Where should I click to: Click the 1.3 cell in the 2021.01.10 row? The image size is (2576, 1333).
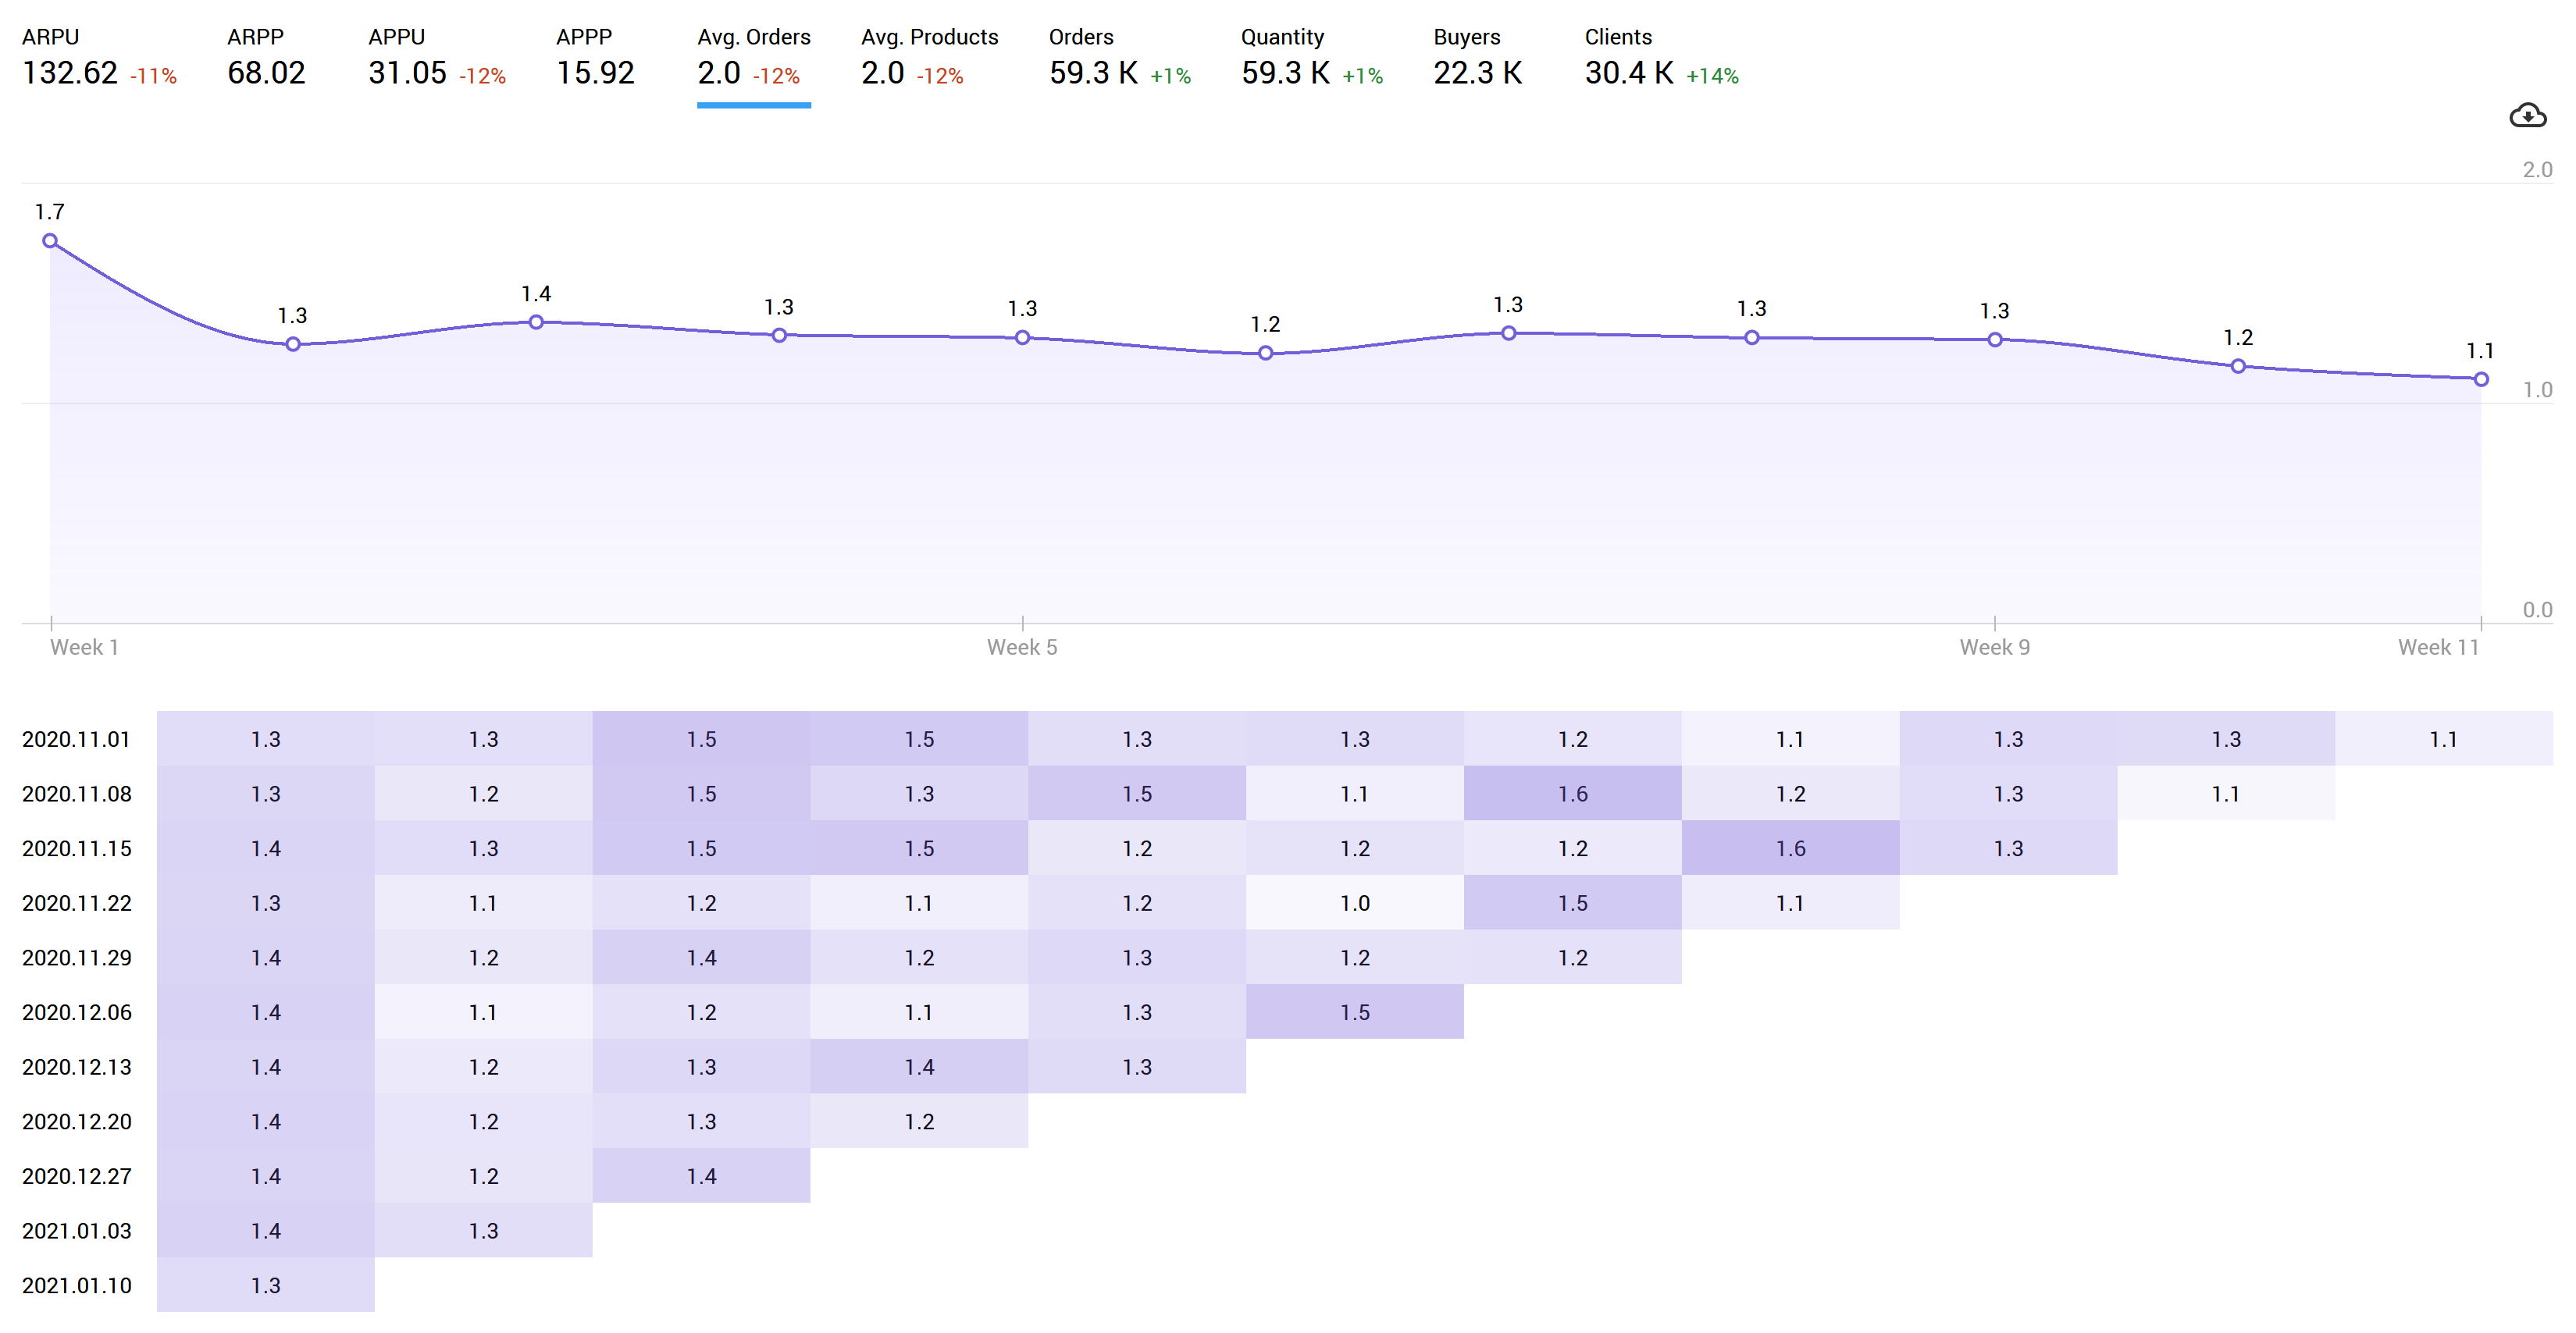[266, 1285]
